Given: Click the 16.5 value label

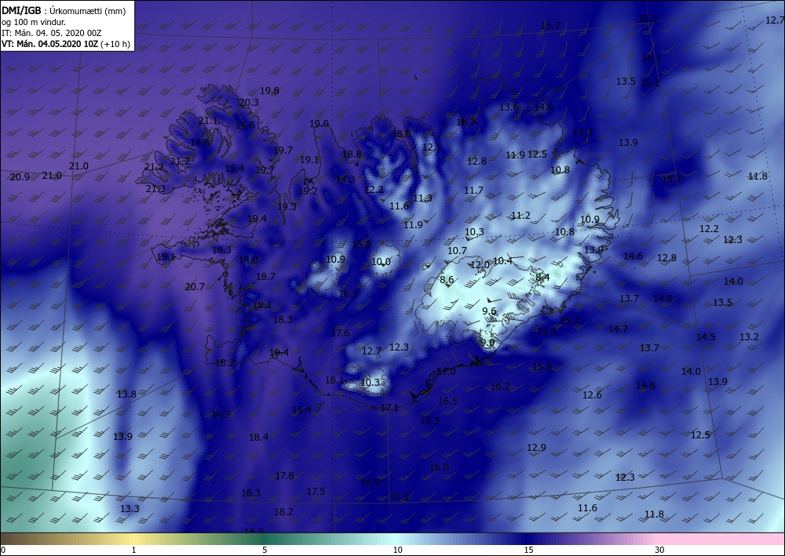Looking at the screenshot, I should pyautogui.click(x=447, y=402).
